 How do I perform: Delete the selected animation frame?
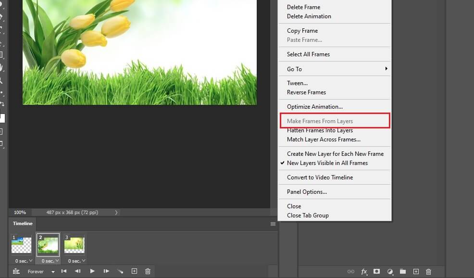click(148, 271)
